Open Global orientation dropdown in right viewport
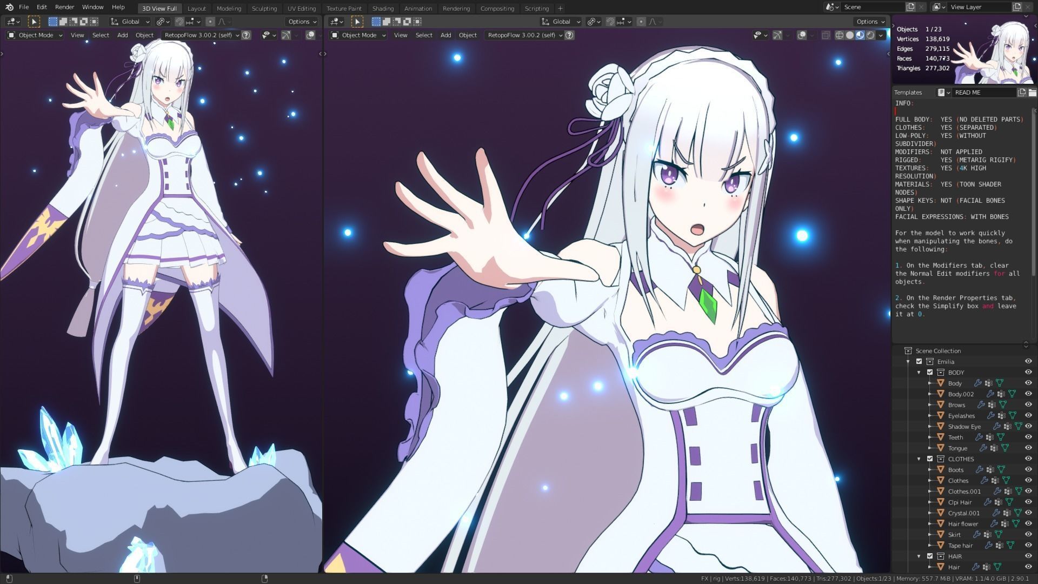The width and height of the screenshot is (1038, 584). (561, 22)
